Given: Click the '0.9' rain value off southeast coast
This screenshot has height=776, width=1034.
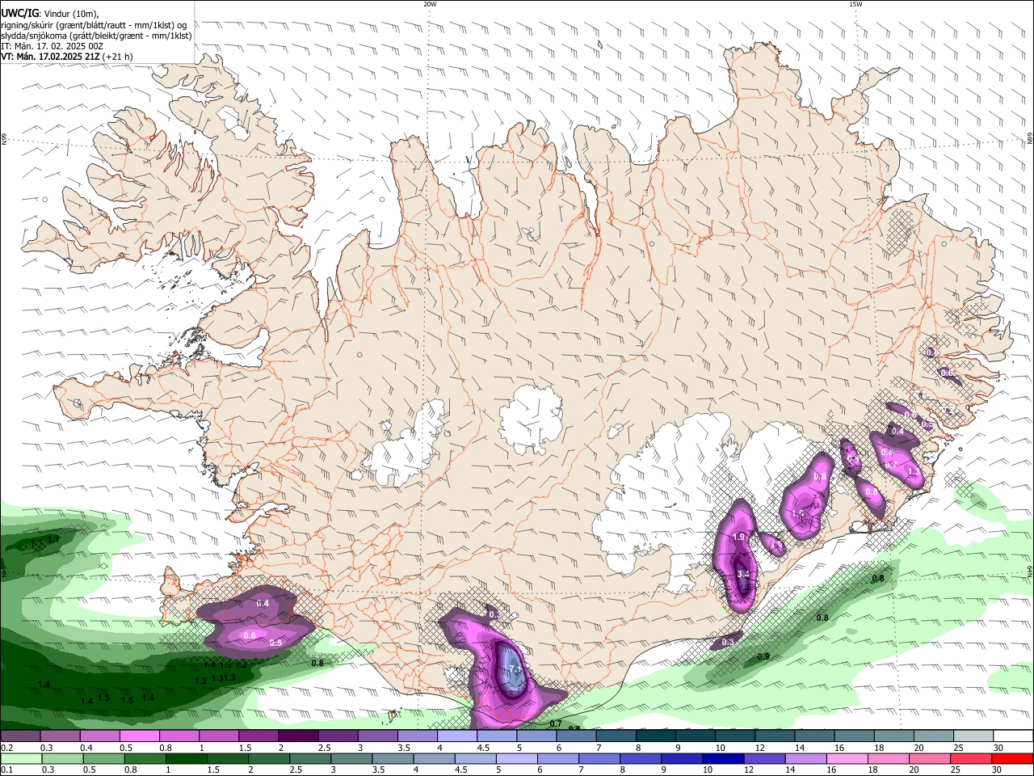Looking at the screenshot, I should (x=763, y=656).
